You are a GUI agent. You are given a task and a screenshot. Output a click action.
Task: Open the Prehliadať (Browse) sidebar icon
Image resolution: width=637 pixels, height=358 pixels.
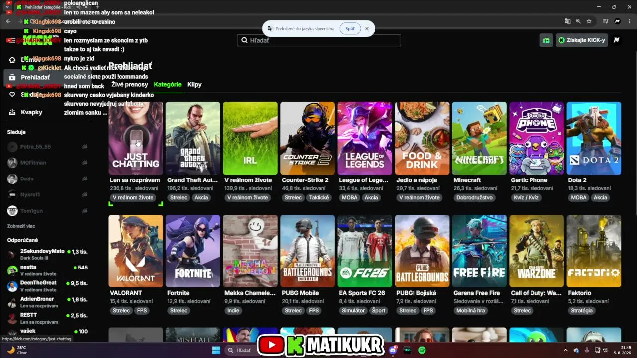(12, 77)
